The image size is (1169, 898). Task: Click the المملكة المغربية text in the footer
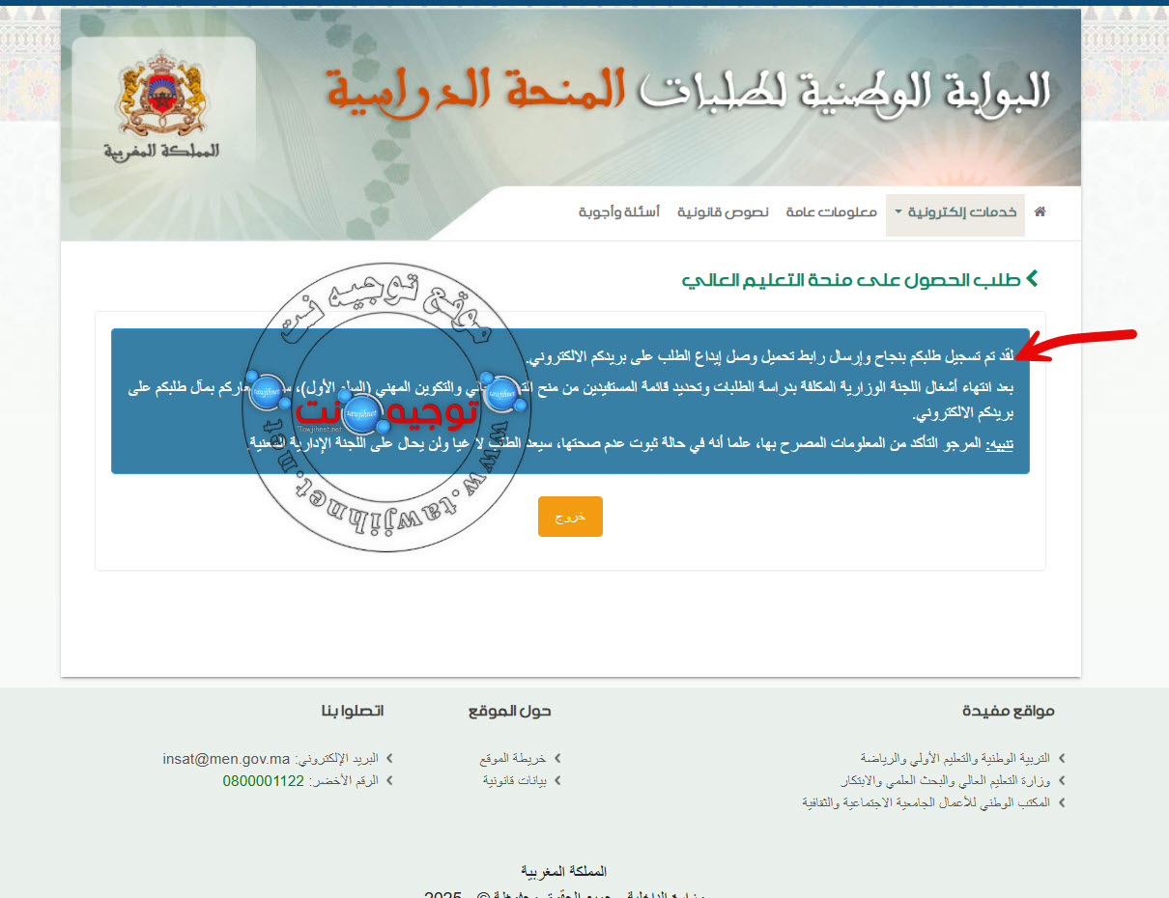tap(563, 871)
